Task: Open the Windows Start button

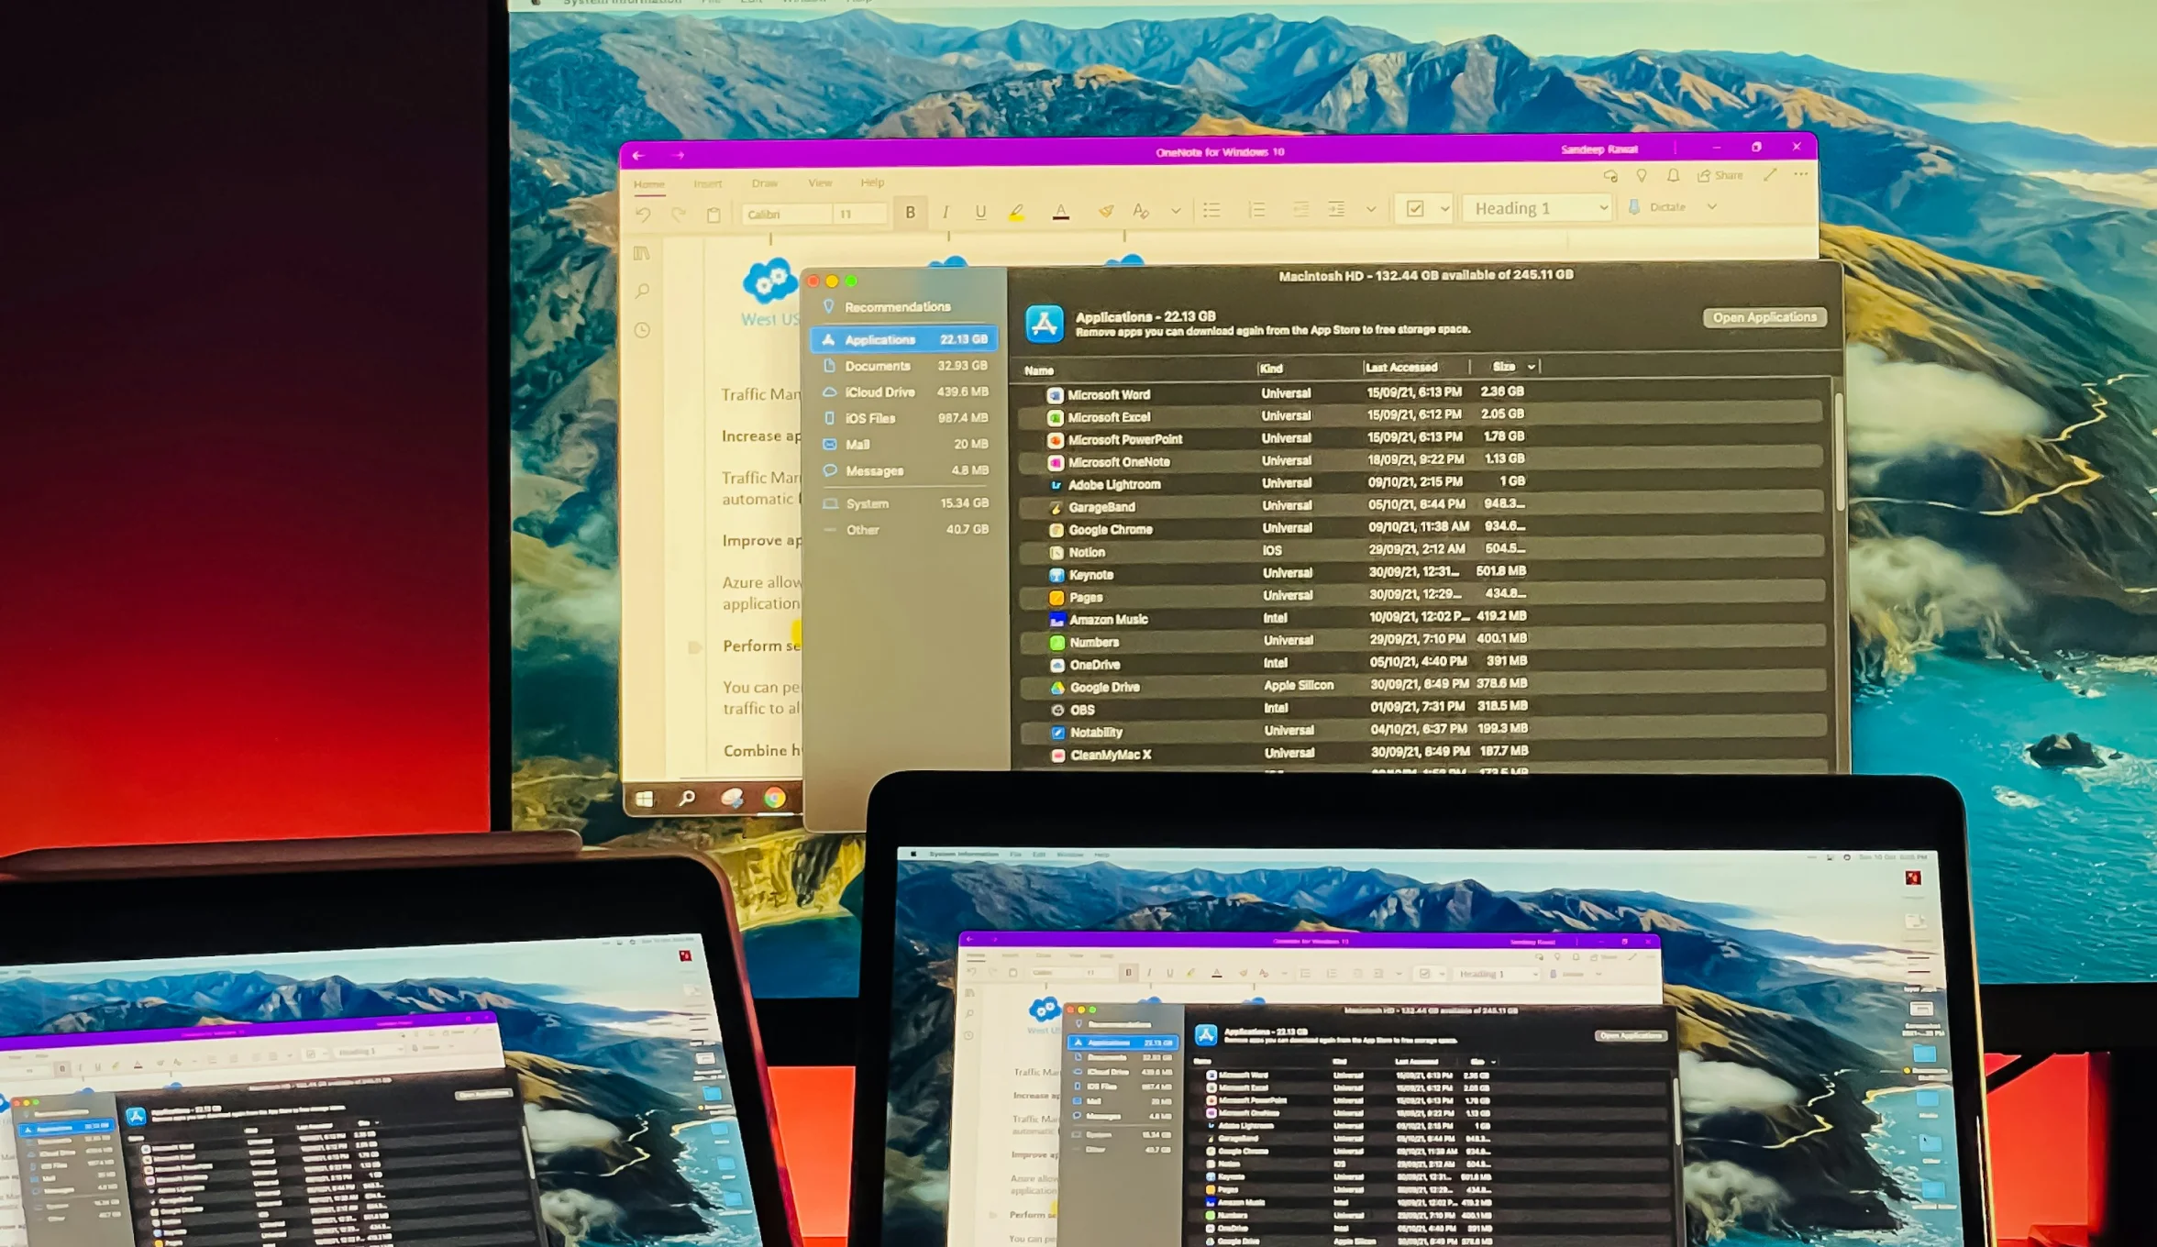Action: coord(645,800)
